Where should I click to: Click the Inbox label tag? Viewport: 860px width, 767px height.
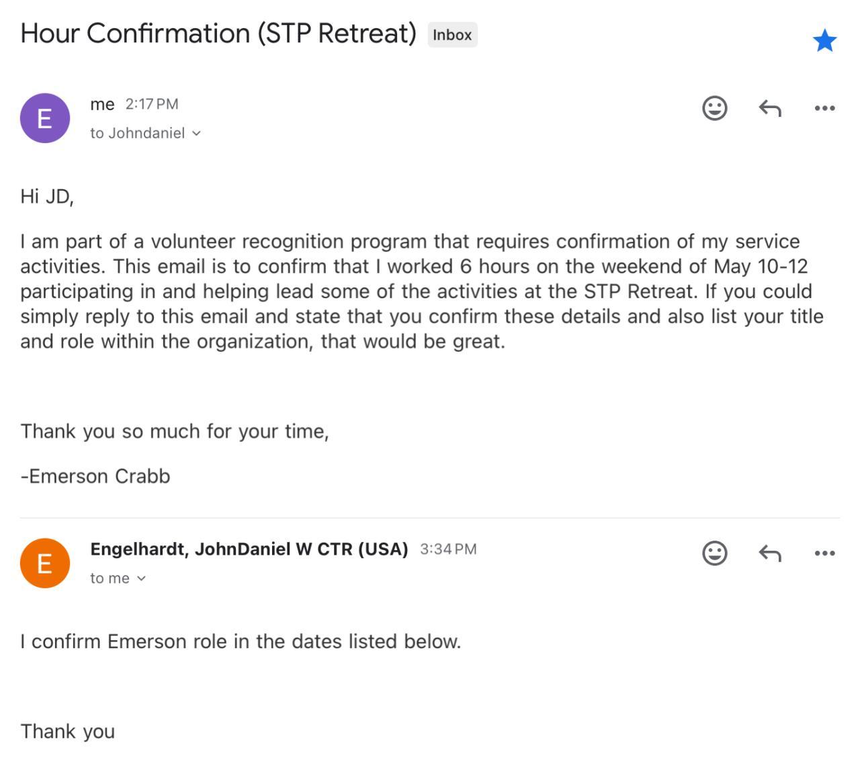pyautogui.click(x=452, y=35)
